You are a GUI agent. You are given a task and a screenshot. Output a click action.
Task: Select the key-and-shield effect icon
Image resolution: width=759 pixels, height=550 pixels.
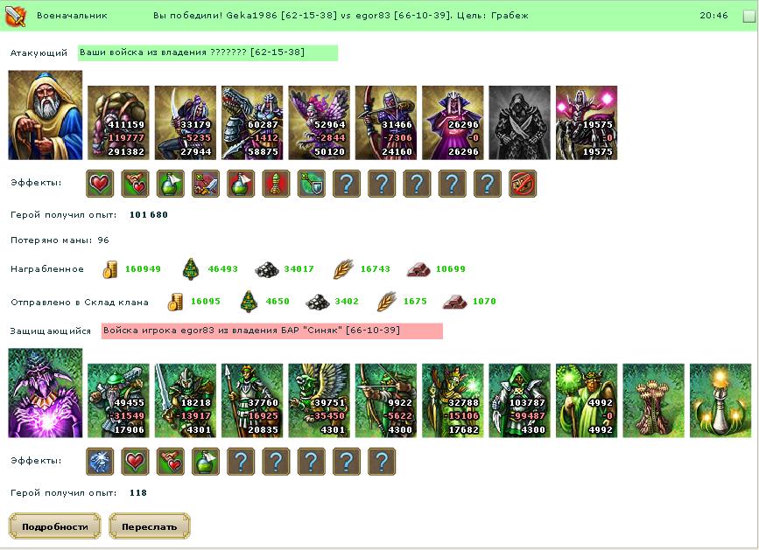click(x=312, y=184)
